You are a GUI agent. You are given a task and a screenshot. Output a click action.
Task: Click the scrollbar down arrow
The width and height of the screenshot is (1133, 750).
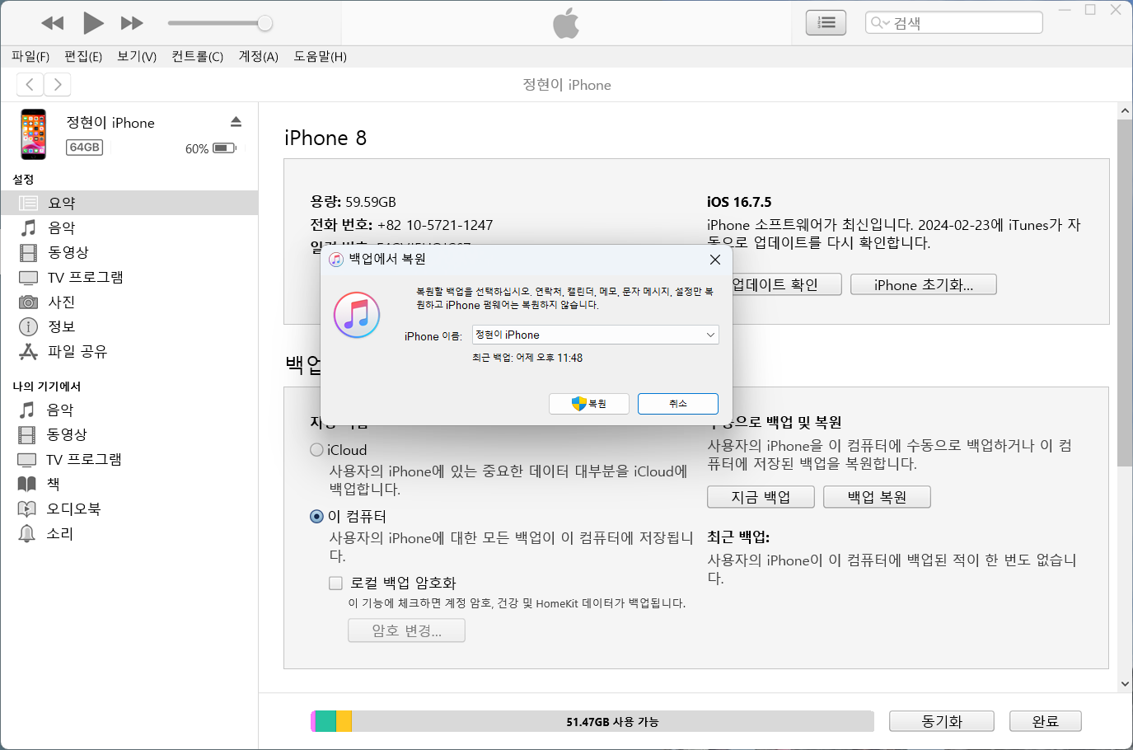click(1125, 684)
